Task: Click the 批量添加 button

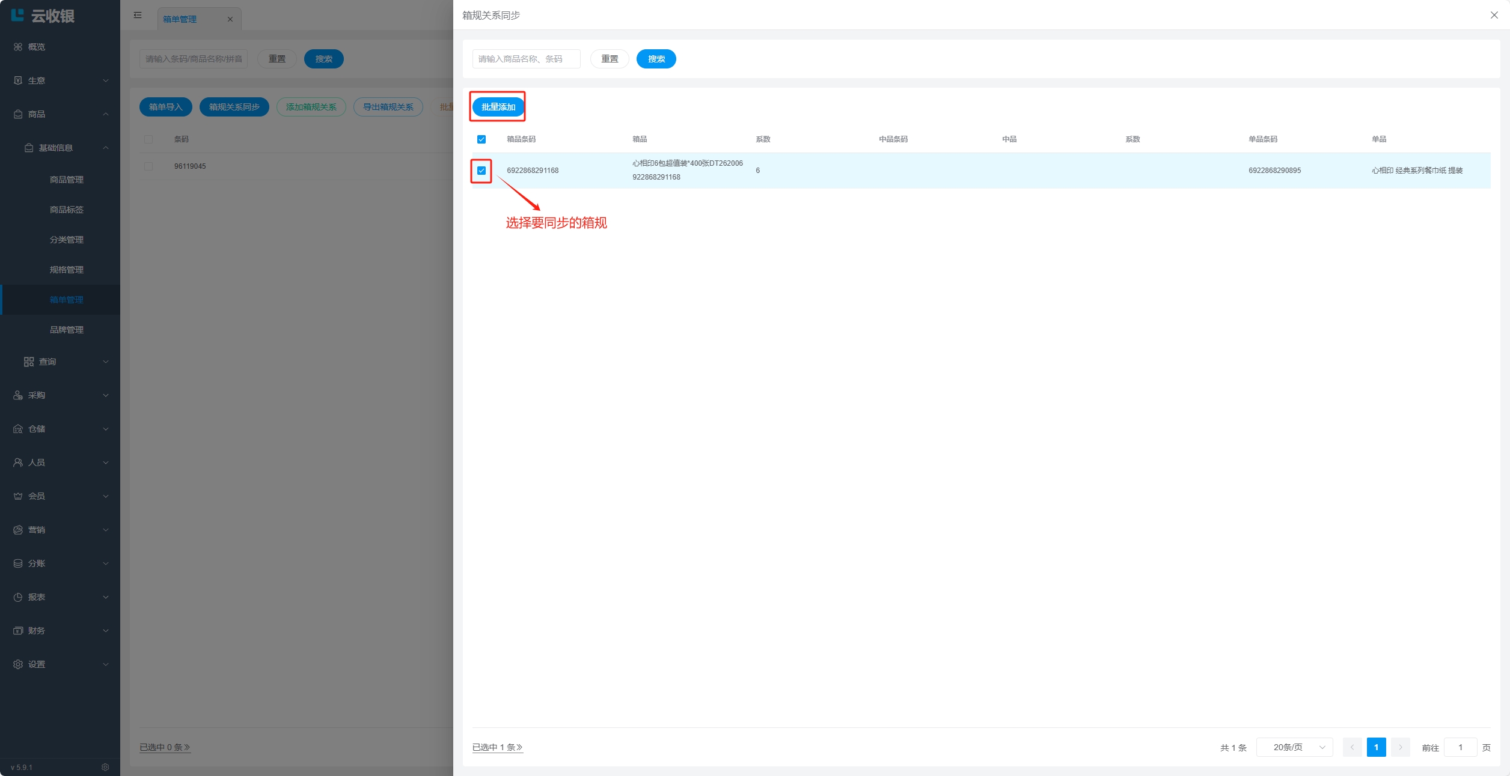Action: [x=498, y=107]
